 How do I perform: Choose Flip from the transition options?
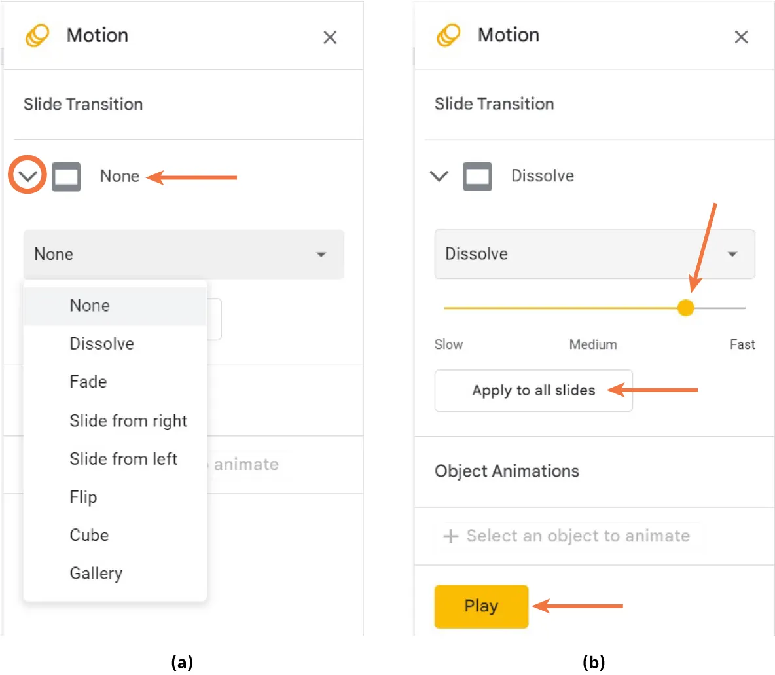pos(83,497)
